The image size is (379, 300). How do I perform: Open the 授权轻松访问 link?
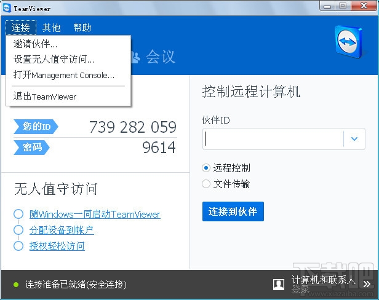57,246
